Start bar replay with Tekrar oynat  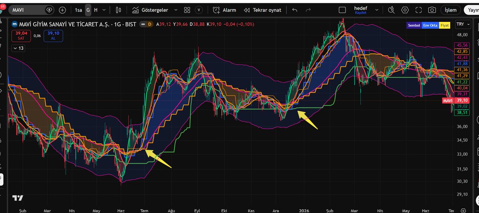262,10
